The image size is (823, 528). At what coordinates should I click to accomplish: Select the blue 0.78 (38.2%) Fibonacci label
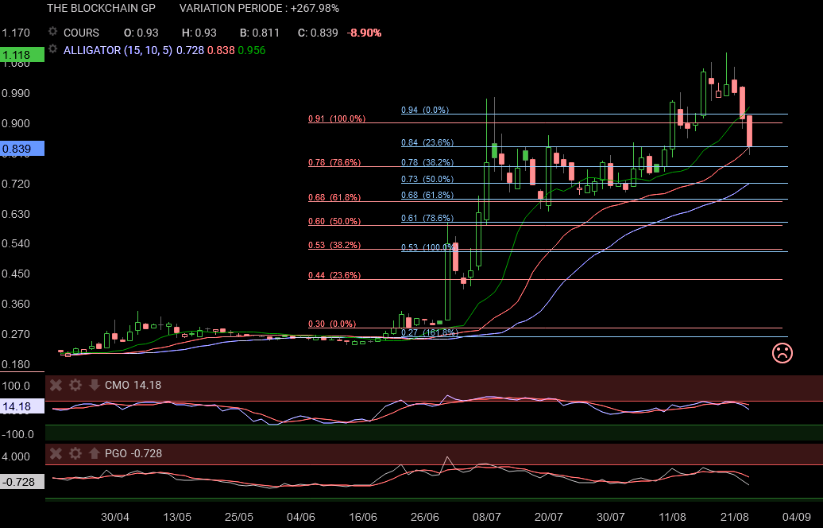point(427,162)
